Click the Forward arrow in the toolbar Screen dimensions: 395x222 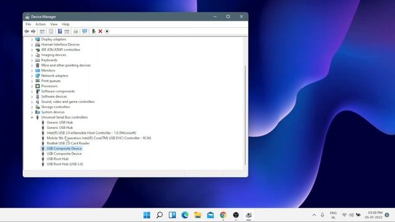coord(33,31)
